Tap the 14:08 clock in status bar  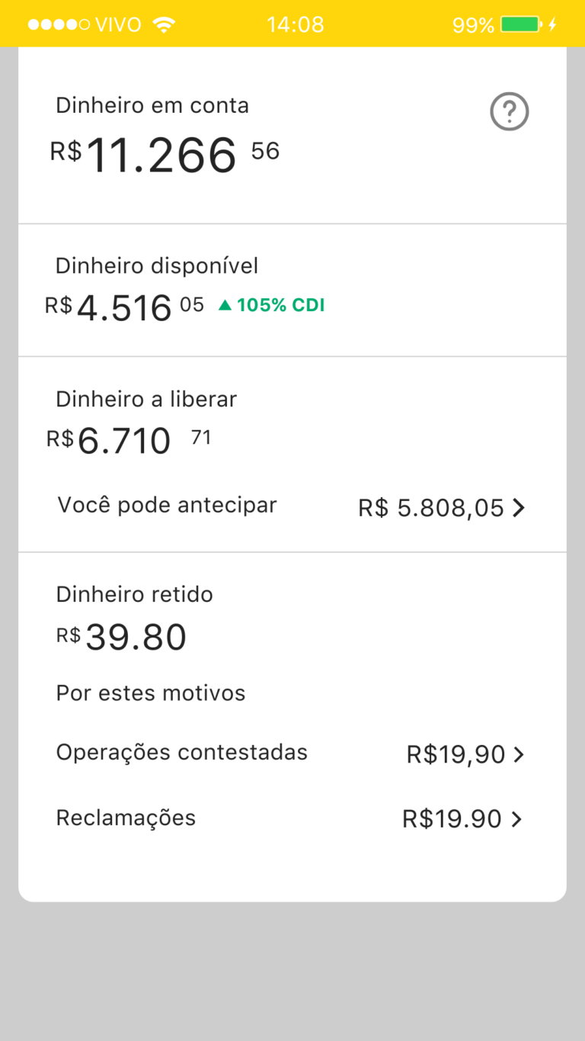point(296,24)
